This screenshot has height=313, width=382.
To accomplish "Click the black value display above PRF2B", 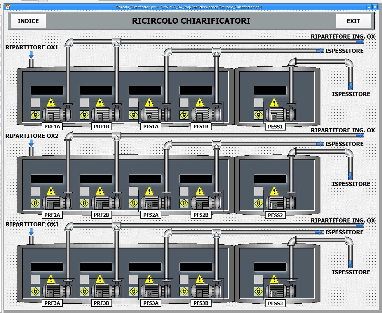I will click(x=96, y=179).
